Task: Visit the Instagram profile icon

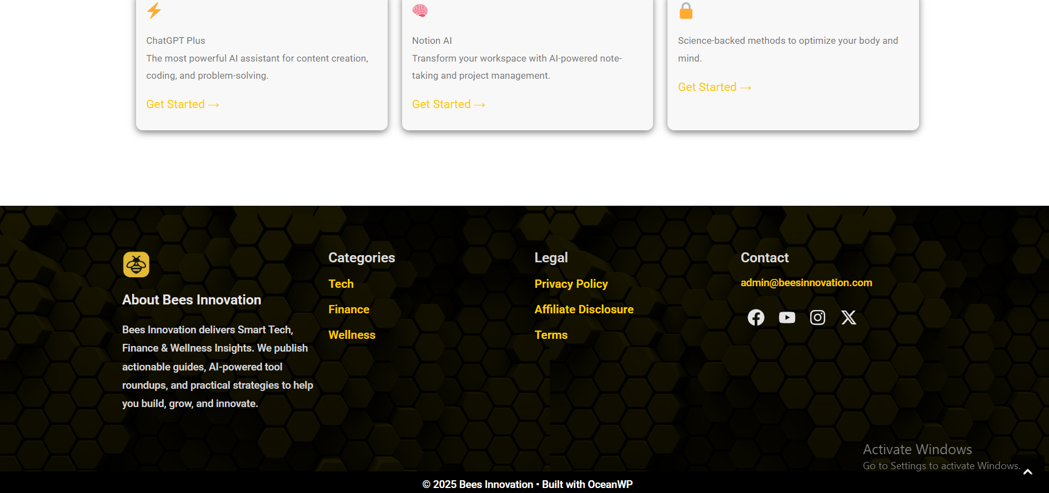Action: tap(817, 317)
